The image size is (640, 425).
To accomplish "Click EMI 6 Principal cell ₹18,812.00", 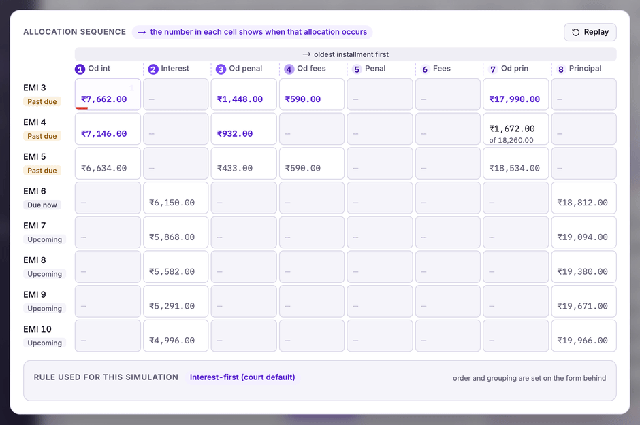I will point(584,198).
